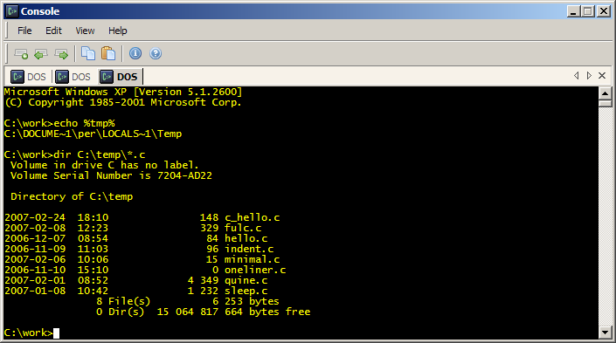This screenshot has width=616, height=343.
Task: Click the sleep.c file name
Action: pos(246,291)
